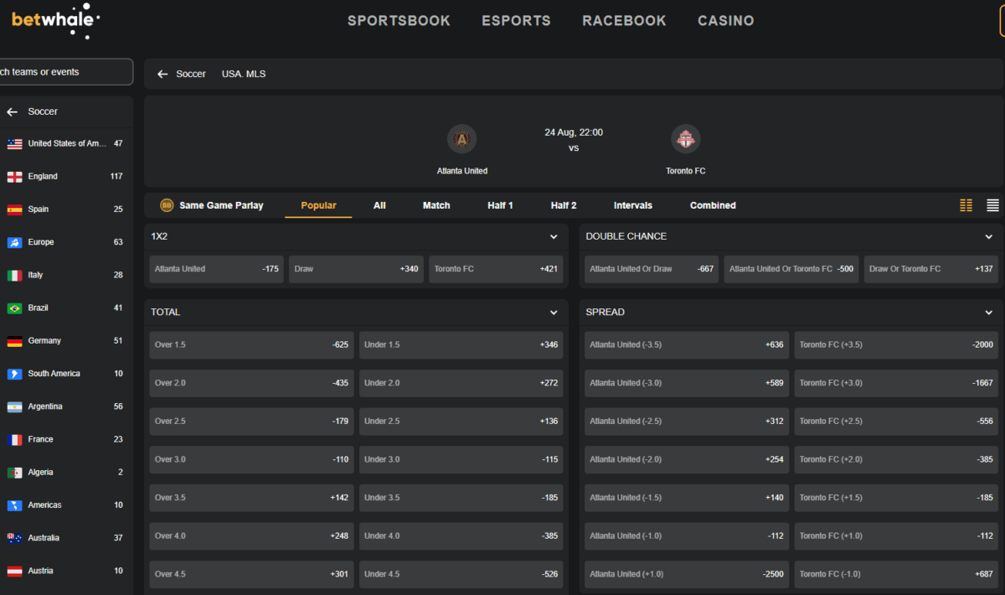Select the Germany flag icon

tap(14, 341)
